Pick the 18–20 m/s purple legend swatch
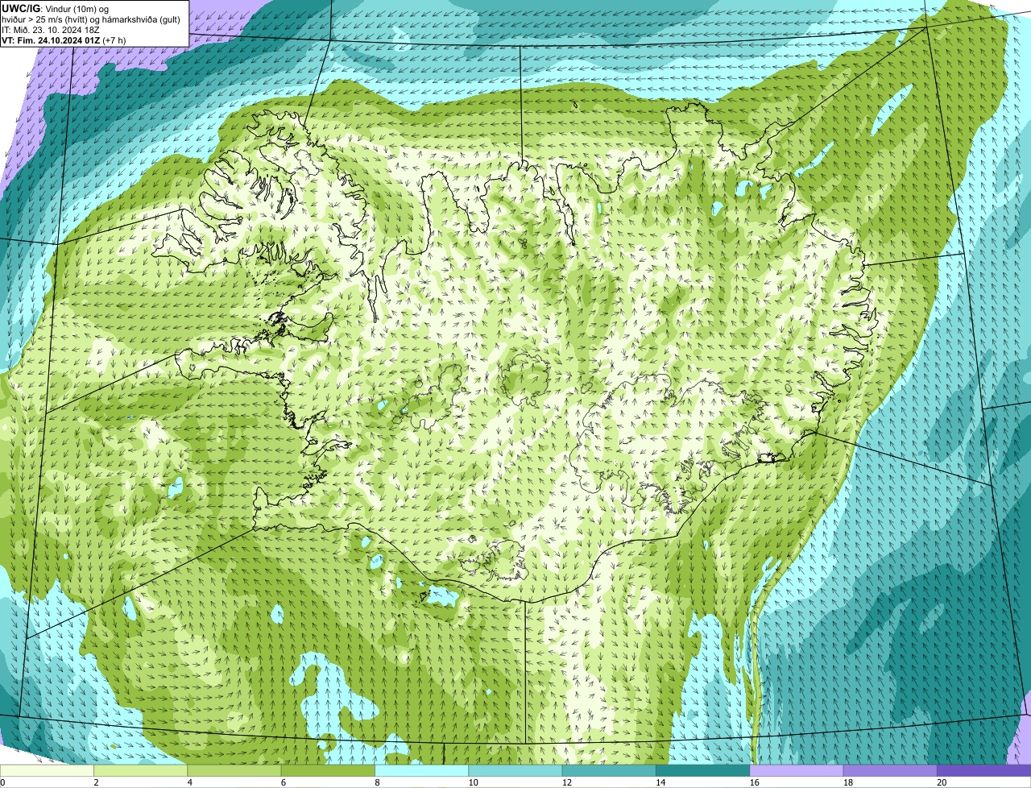Screen dimensions: 1031x788 (890, 770)
